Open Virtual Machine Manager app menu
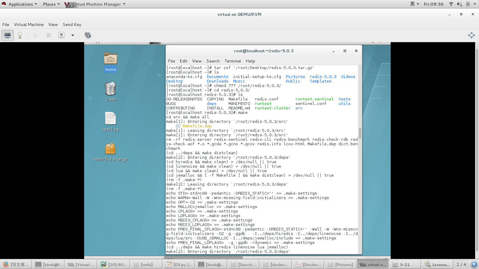The image size is (479, 269). coord(95,4)
